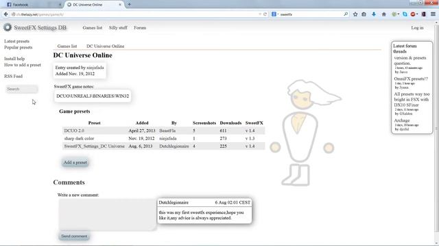This screenshot has width=439, height=246.
Task: Open ninjafada author link in preset table
Action: click(168, 138)
